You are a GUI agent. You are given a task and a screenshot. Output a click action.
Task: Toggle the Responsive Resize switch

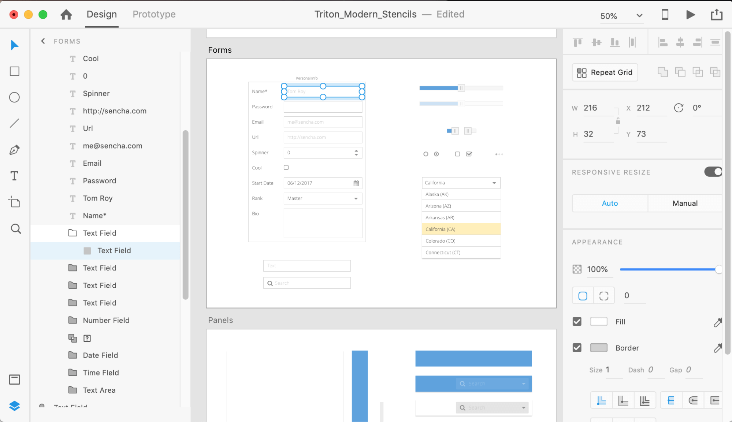713,172
